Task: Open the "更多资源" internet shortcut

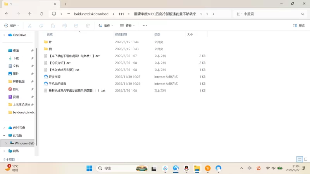Action: point(55,77)
